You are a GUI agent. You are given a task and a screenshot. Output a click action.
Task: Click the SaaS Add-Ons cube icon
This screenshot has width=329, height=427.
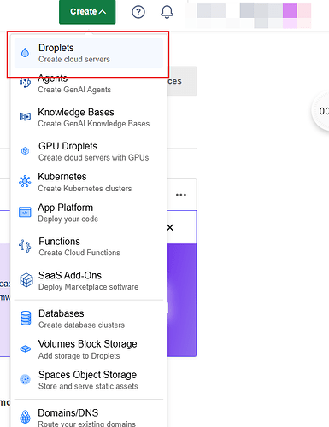click(x=26, y=280)
